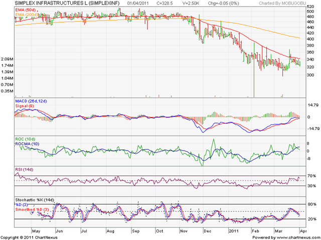321x240 pixels.
Task: Click the 20% stochastic level label
Action: pos(311,219)
